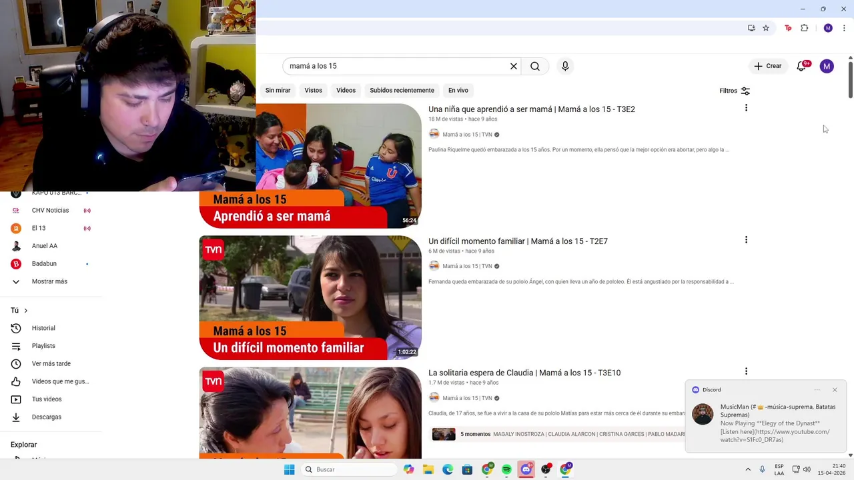Click the system tray microphone icon
The width and height of the screenshot is (854, 480).
[x=763, y=469]
